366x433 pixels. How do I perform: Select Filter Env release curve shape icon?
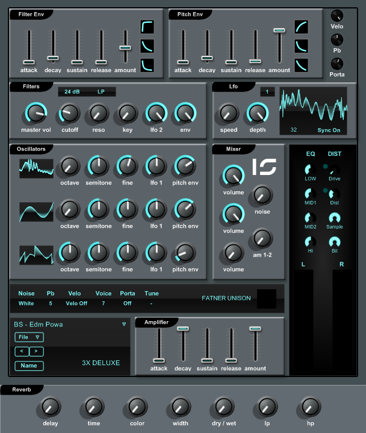tap(147, 66)
